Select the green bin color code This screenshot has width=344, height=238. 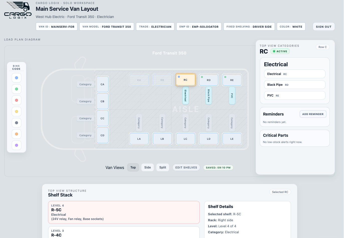point(17,89)
